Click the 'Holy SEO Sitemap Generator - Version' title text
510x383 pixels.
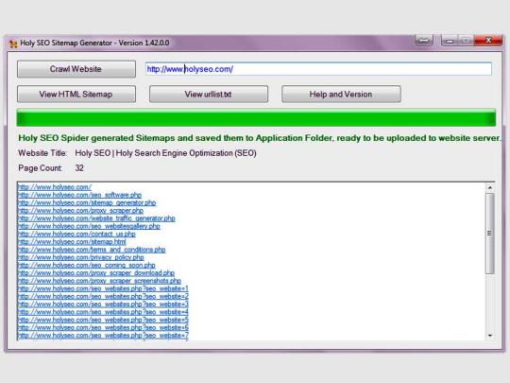94,43
